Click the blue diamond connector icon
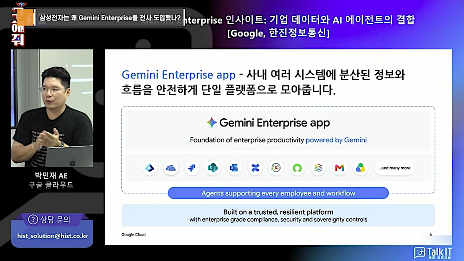The height and width of the screenshot is (261, 464). coord(149,168)
